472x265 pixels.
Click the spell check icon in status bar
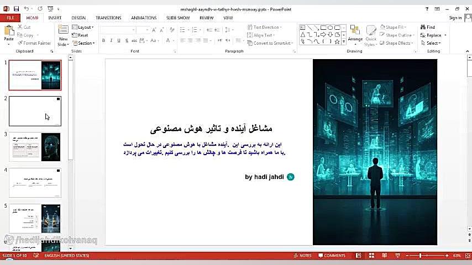[x=36, y=256]
